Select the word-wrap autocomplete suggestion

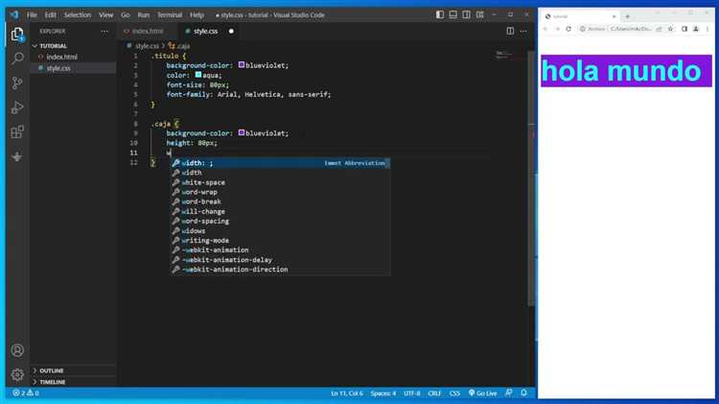[x=202, y=192]
